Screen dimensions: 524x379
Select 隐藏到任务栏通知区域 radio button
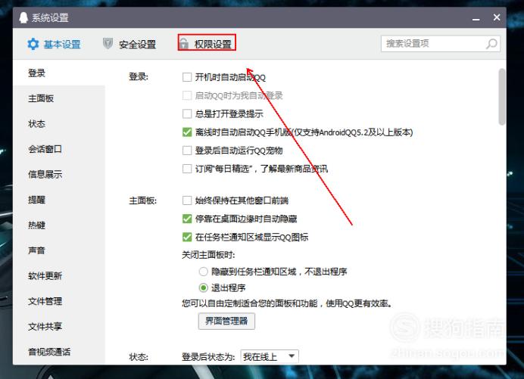tap(203, 272)
